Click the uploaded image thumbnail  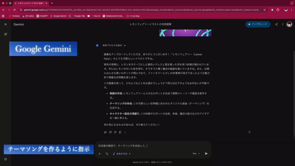pos(185,33)
